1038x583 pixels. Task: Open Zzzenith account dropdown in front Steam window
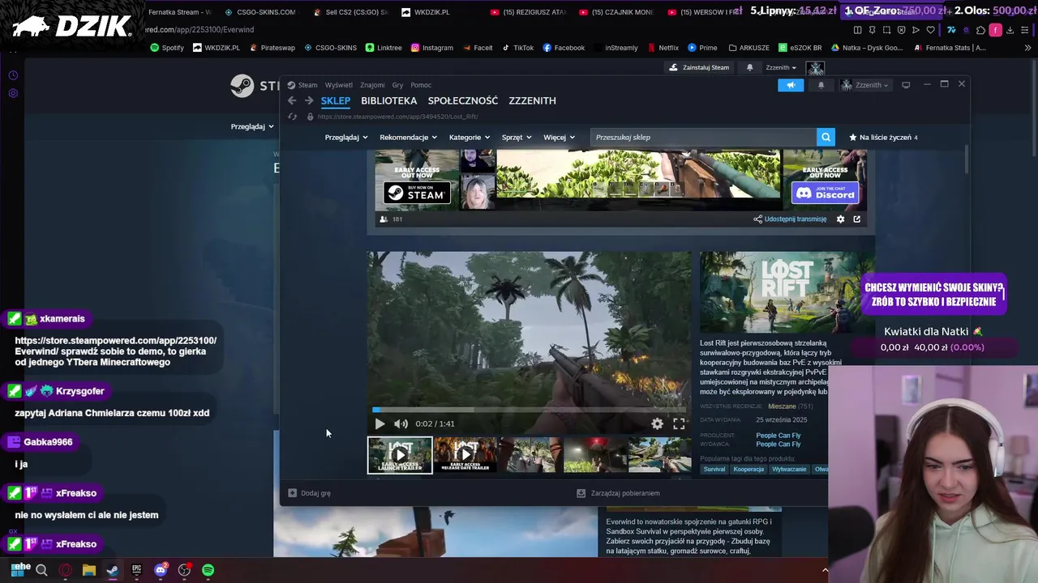pos(865,85)
